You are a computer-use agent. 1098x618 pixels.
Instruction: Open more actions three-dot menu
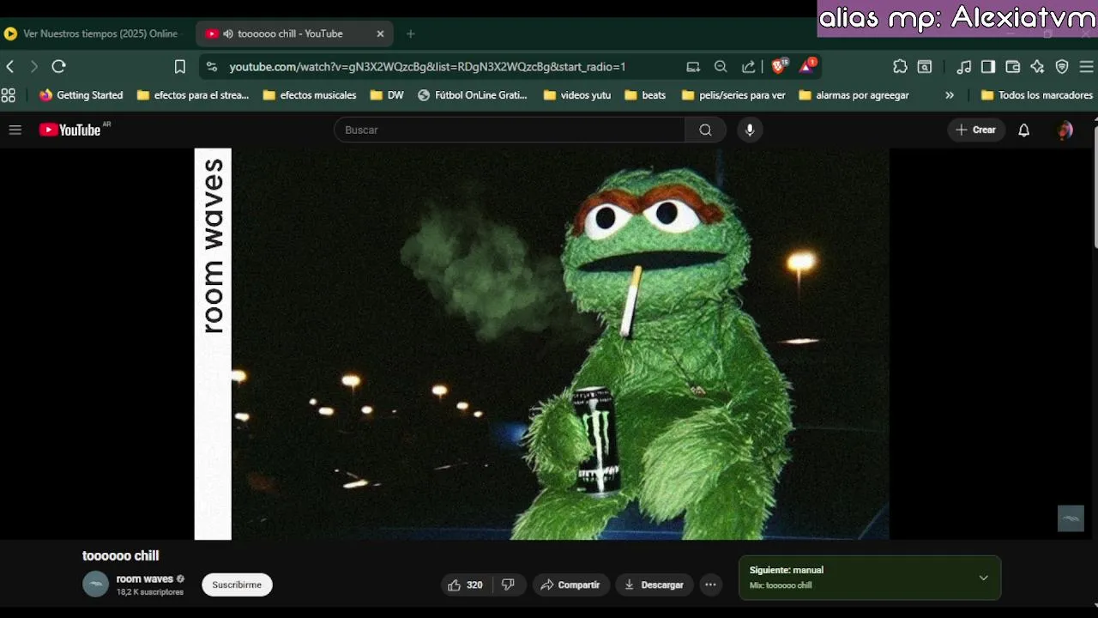pos(710,585)
